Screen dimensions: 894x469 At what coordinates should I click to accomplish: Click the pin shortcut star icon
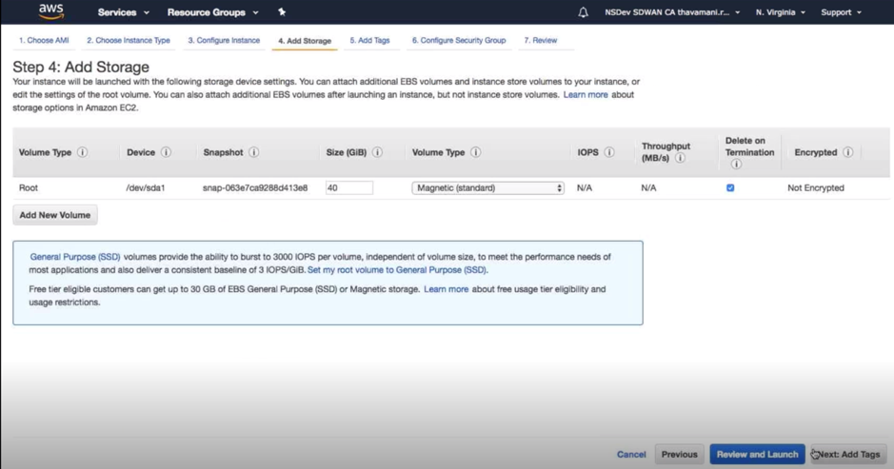[x=282, y=12]
